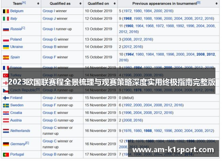
Task: Click the Sweden flag icon
Action: 6,105
